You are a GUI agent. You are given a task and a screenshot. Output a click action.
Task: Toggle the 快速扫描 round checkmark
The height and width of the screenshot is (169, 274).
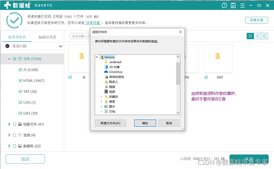[7, 46]
